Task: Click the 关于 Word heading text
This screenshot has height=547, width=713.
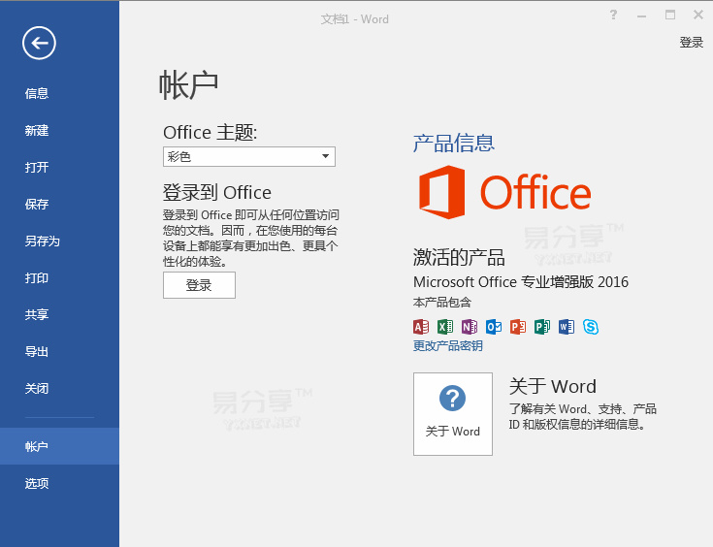Action: 553,387
